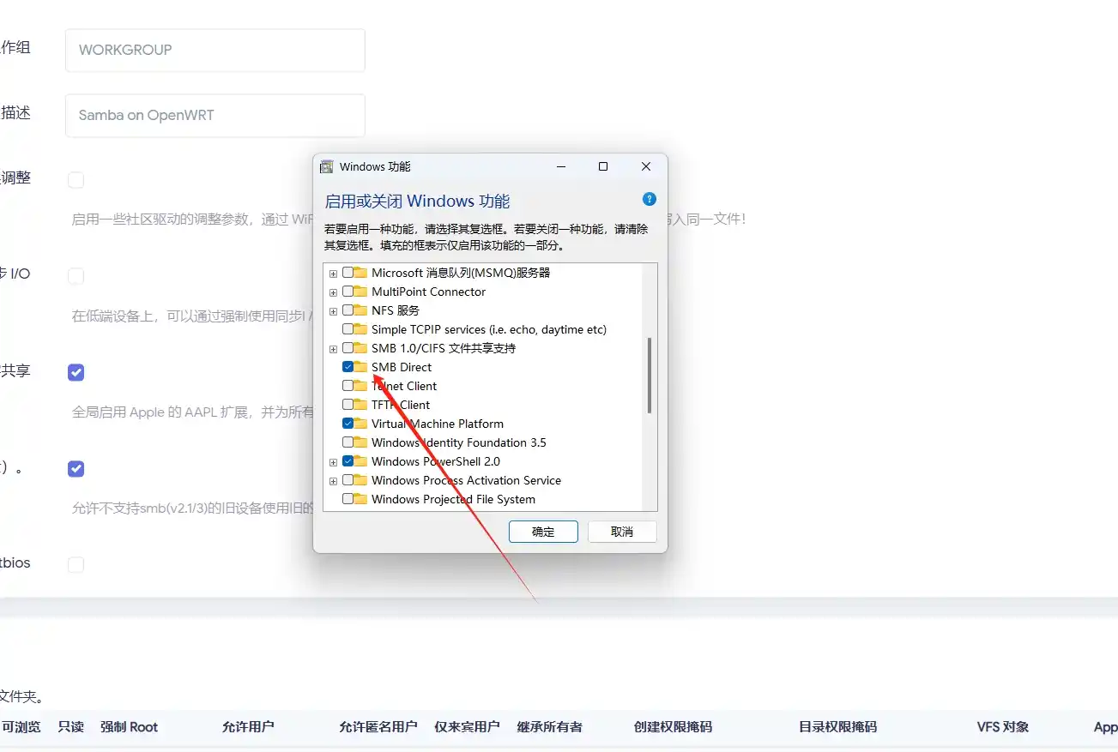Check SMB 1.0/CIFS 文件共享支持 checkbox
This screenshot has height=752, width=1118.
(347, 348)
